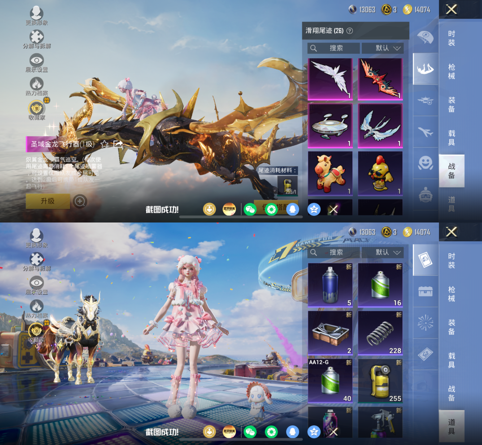Open the smiley emote category icon
Image resolution: width=482 pixels, height=445 pixels.
(426, 163)
